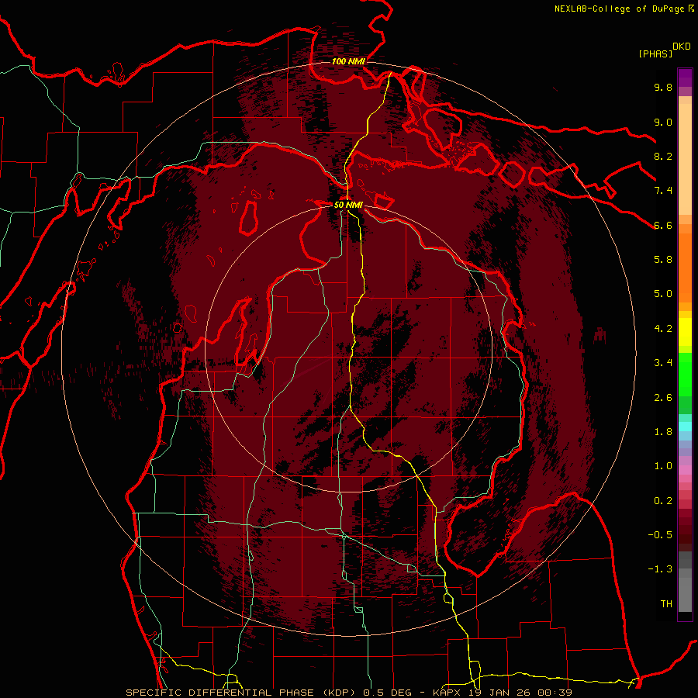
Task: Click the 3.4 scale value
Action: tap(663, 363)
